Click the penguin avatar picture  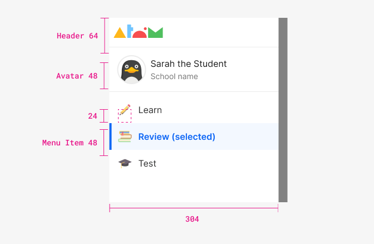point(131,70)
